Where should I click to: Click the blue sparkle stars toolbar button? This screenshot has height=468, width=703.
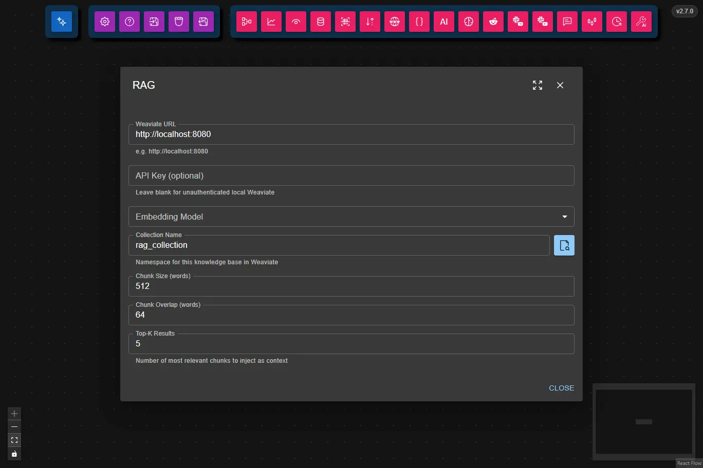[x=62, y=22]
